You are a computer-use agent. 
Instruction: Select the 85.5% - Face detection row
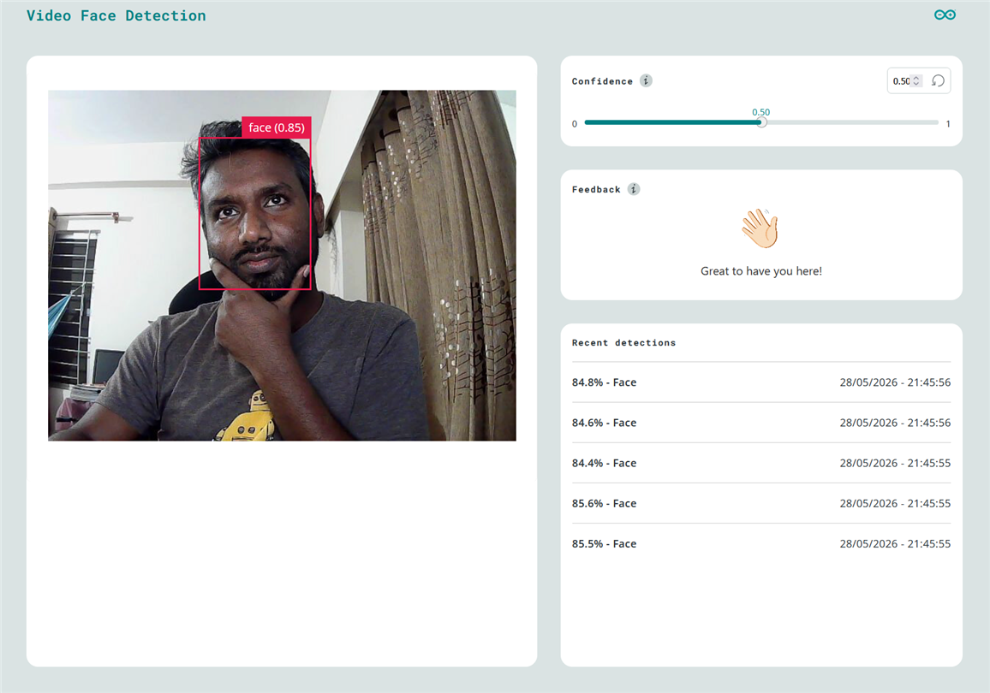coord(760,543)
